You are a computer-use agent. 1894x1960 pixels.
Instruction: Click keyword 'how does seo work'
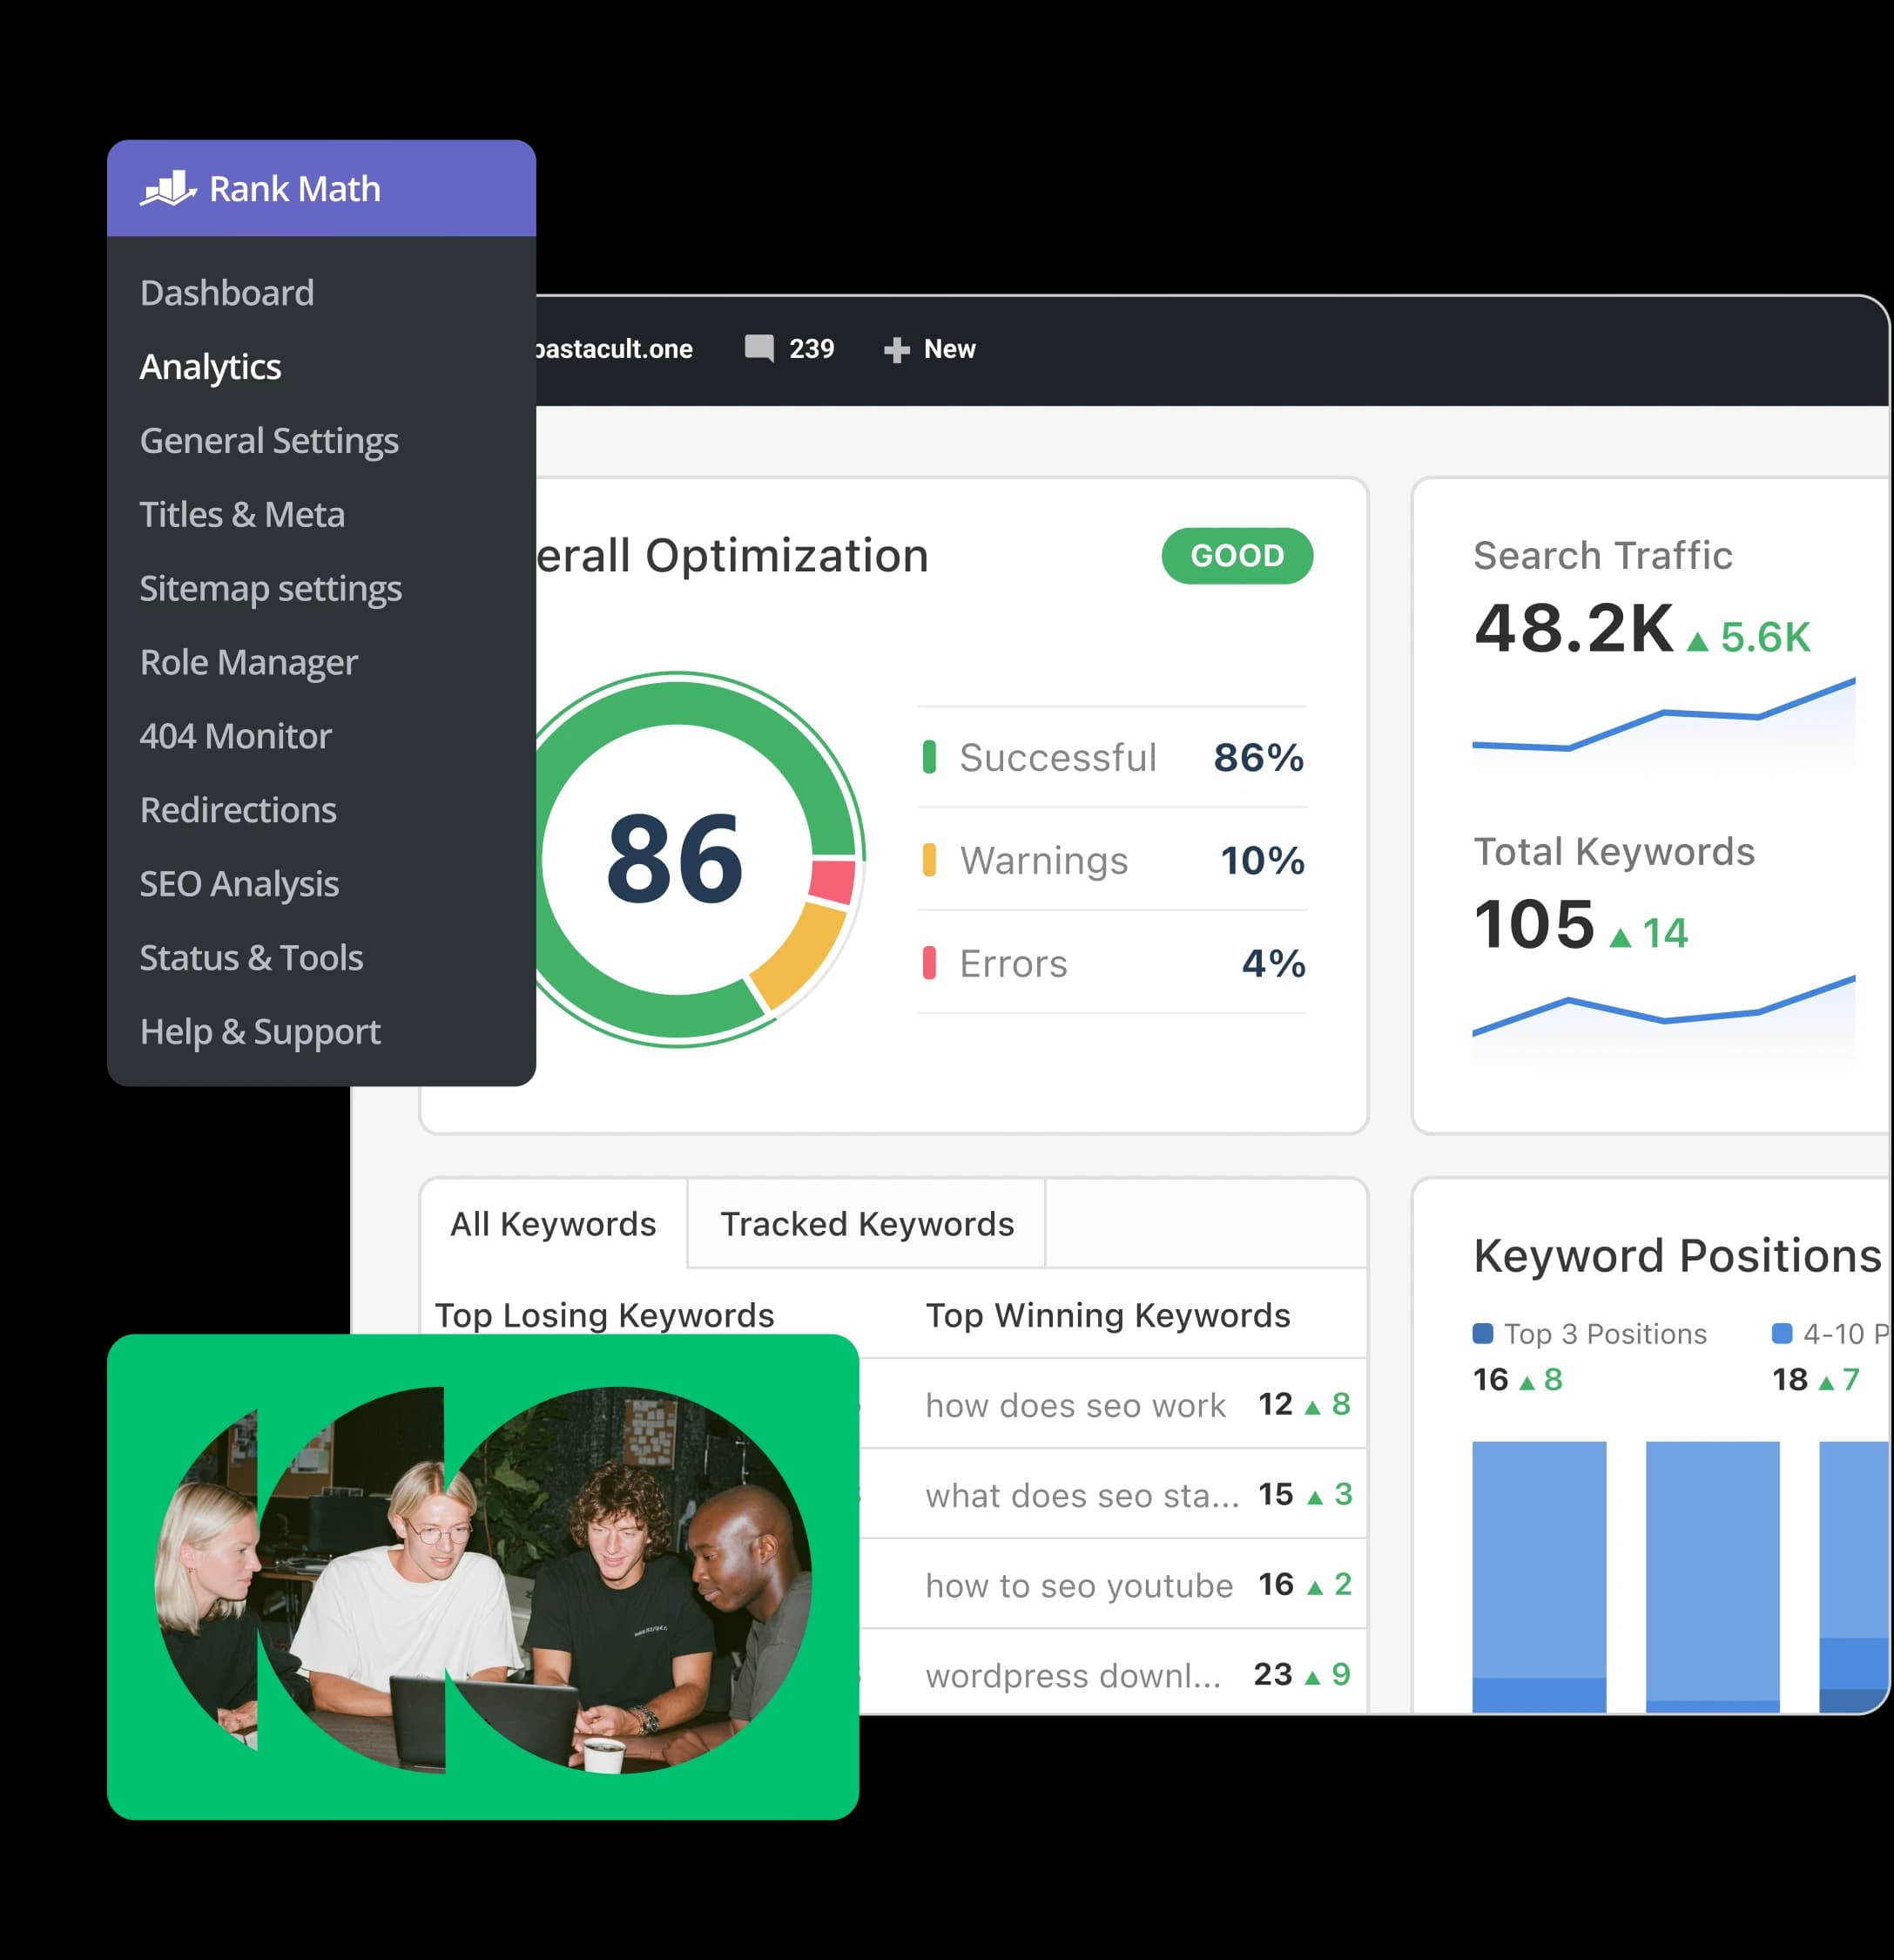coord(1075,1405)
